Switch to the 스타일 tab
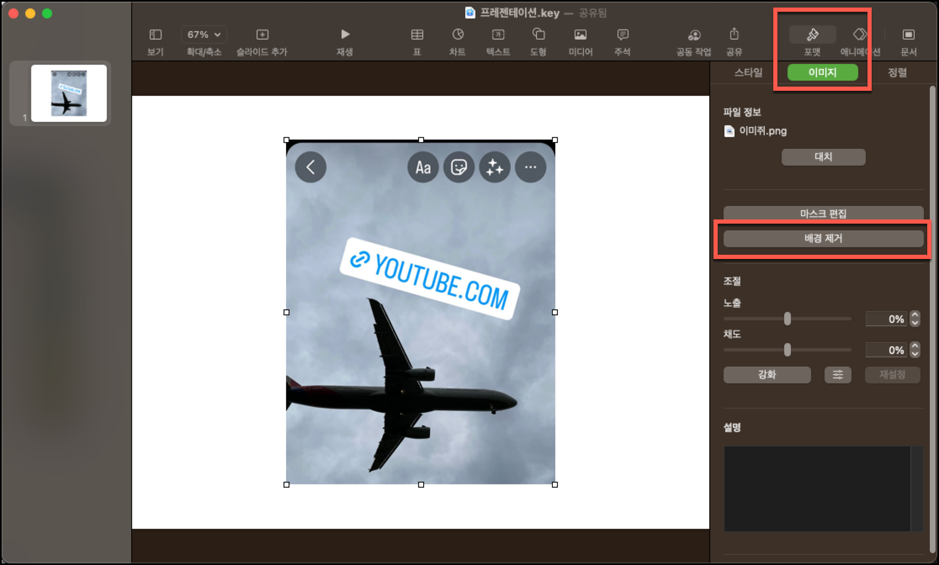Screen dimensions: 939x565 click(748, 72)
